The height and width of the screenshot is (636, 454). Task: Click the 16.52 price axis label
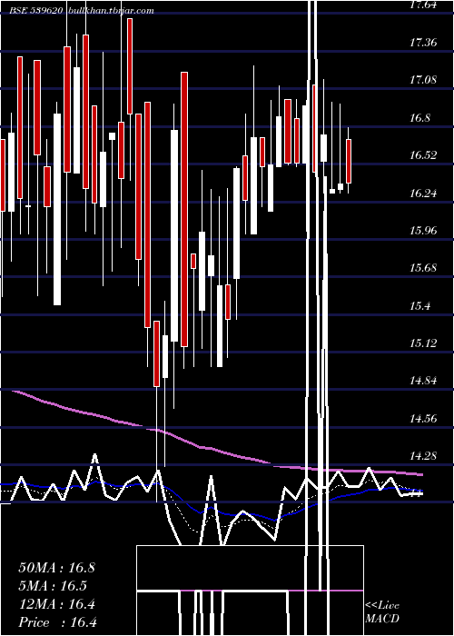(423, 155)
